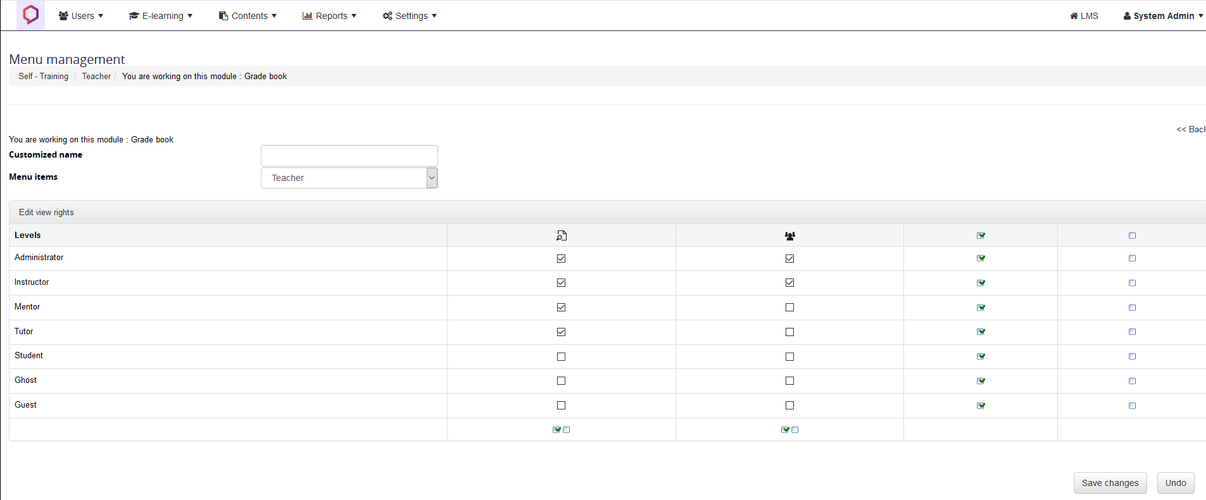The image size is (1206, 500).
Task: Go to Self - Training breadcrumb link
Action: 43,76
